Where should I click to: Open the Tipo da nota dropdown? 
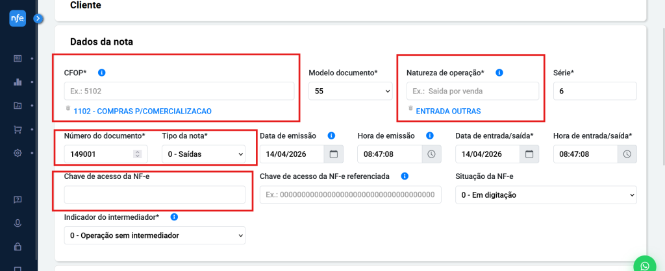203,154
